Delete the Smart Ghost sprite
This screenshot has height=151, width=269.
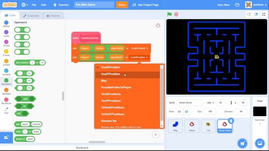click(x=231, y=121)
